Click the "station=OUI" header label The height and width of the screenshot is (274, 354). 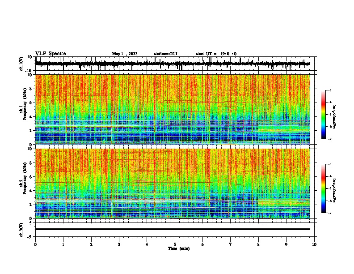point(165,54)
